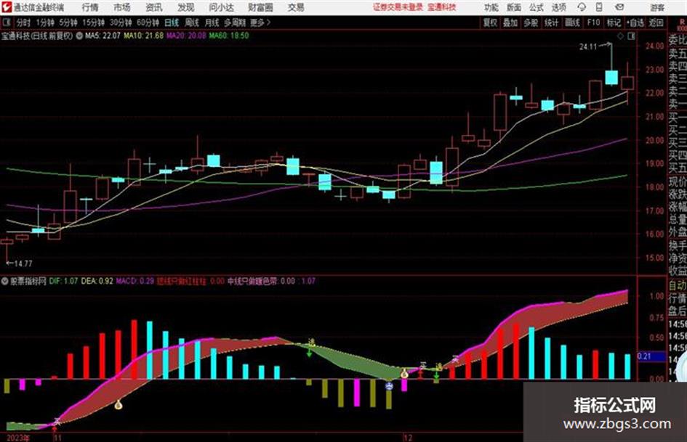The height and width of the screenshot is (442, 687).
Task: Toggle the side panel icon at chart top right
Action: click(631, 36)
